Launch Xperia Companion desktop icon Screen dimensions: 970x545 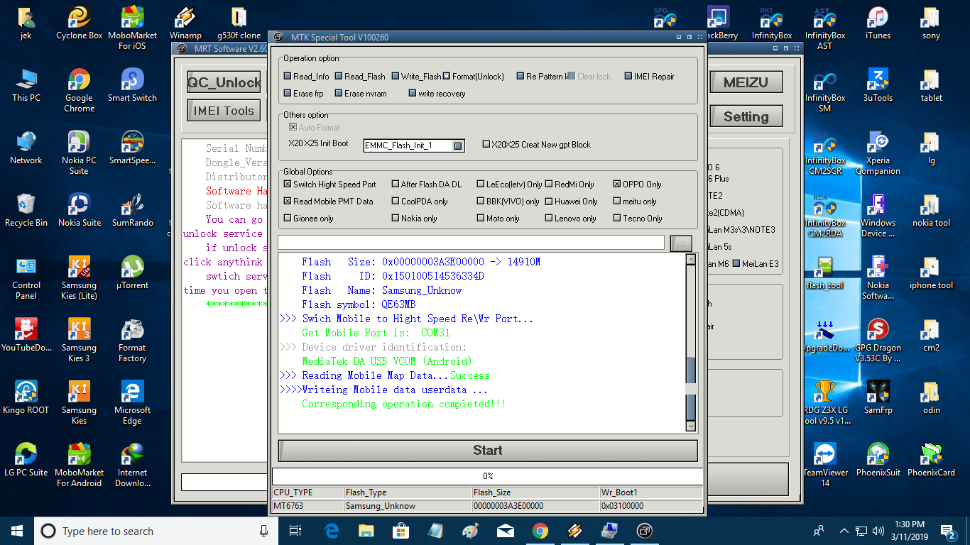click(x=878, y=153)
